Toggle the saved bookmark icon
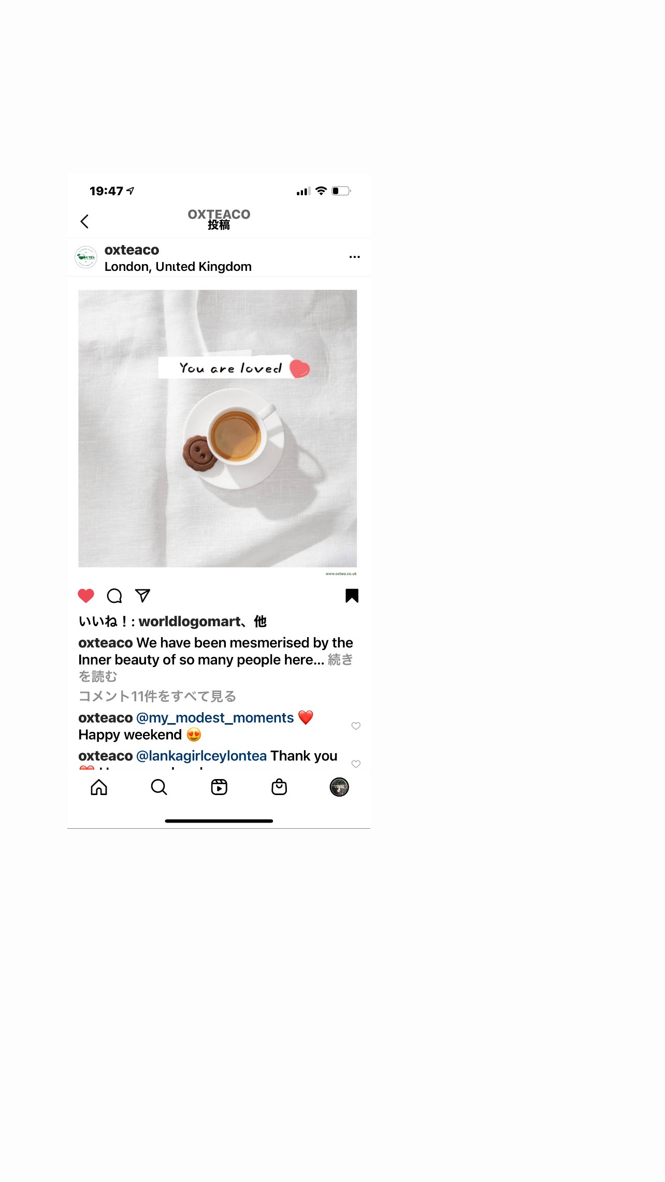 pos(352,596)
